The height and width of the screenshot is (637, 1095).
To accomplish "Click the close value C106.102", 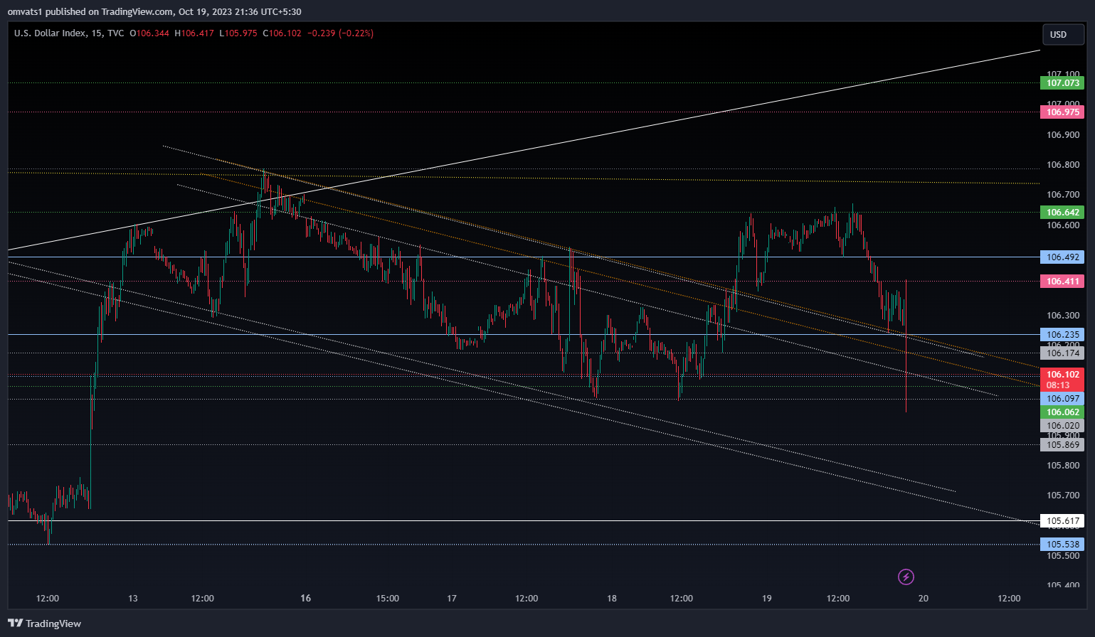I will pos(282,33).
